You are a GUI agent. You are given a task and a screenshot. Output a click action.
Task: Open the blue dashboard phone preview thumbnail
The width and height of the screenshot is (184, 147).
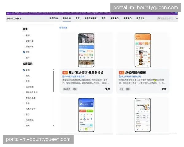(x=86, y=115)
